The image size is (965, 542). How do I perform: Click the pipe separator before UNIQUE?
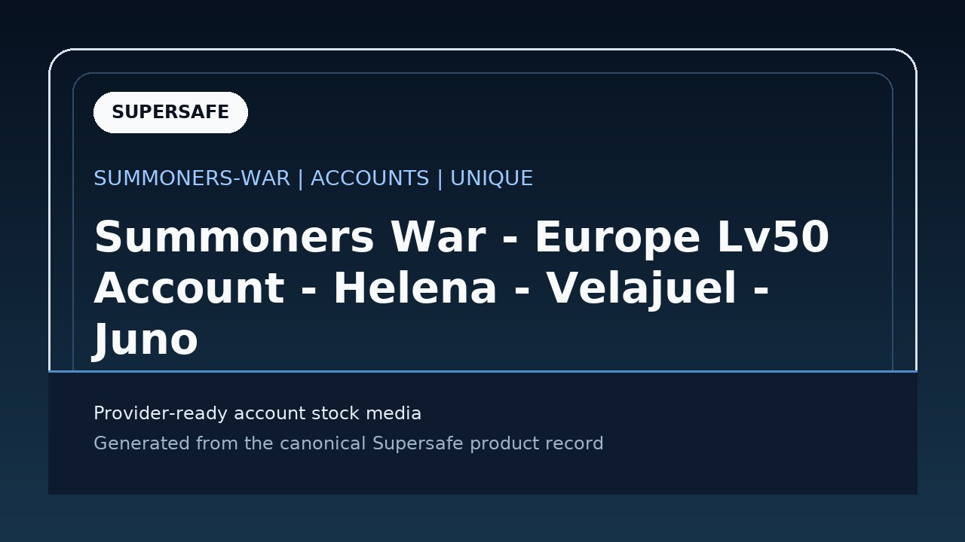[440, 178]
